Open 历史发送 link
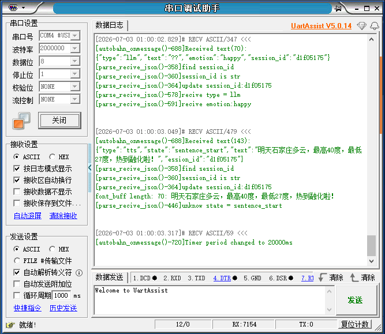 [63, 308]
